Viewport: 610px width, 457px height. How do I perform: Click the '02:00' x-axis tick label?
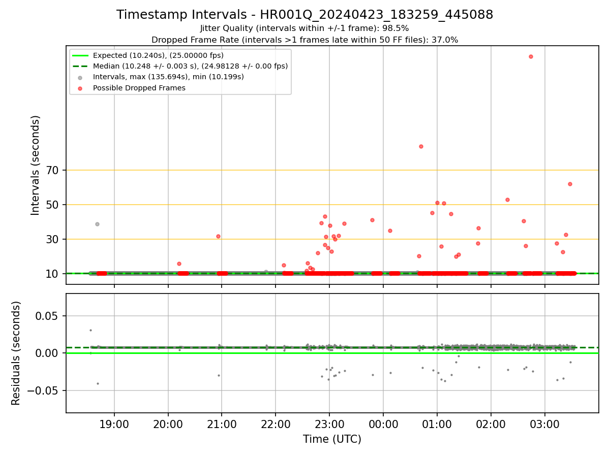tap(491, 424)
